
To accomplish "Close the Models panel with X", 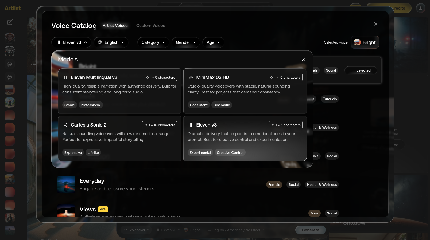I will (304, 59).
